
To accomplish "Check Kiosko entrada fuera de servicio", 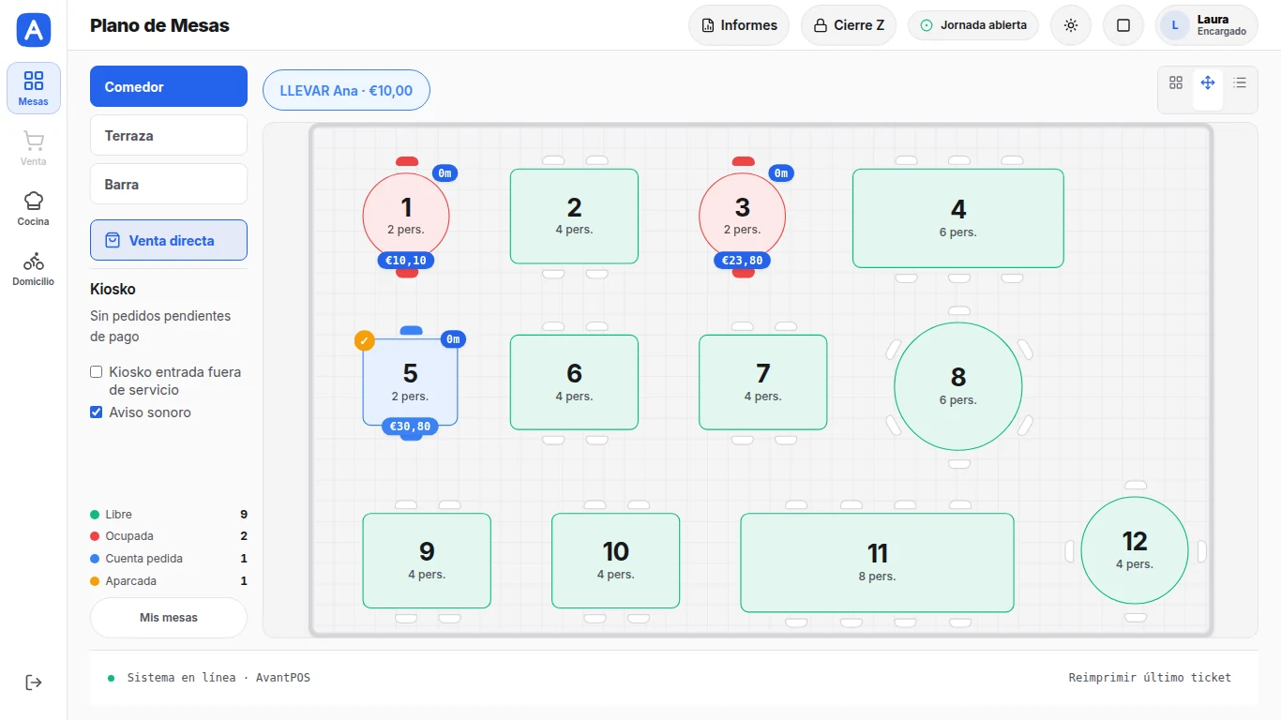I will [96, 372].
